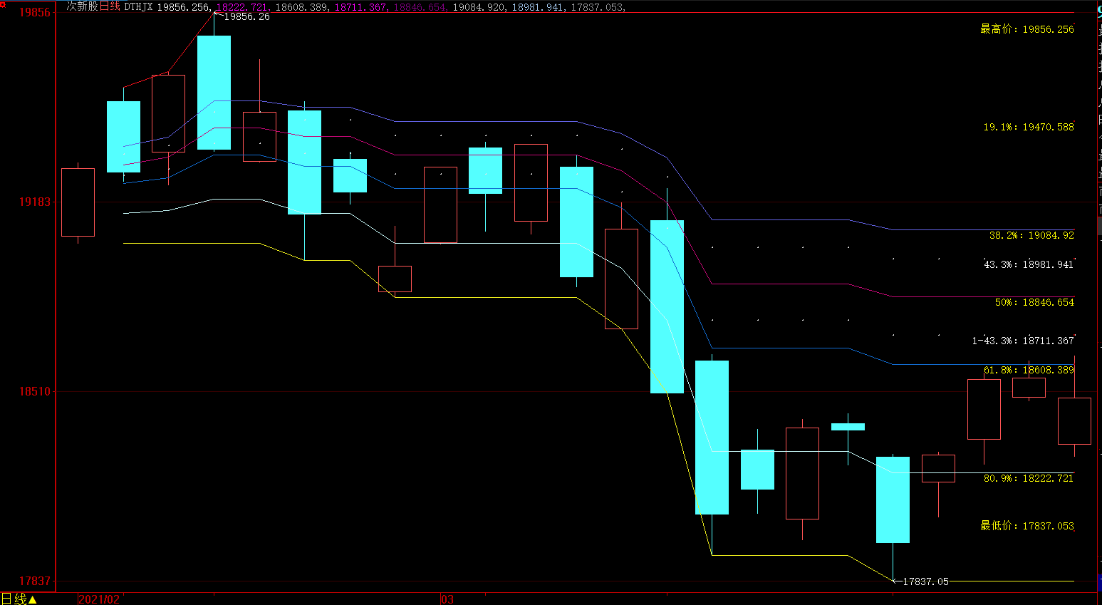Click the 2021/02 date marker

(99, 599)
